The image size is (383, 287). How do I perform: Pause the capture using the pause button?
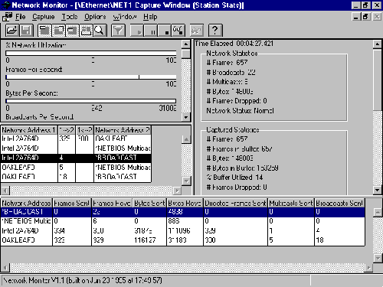151,31
